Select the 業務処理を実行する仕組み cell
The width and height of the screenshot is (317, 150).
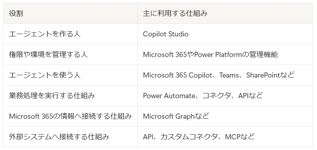(70, 96)
